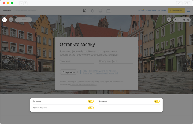193x124 pixels.
Task: Toggle the Описание switch
Action: pos(157,101)
